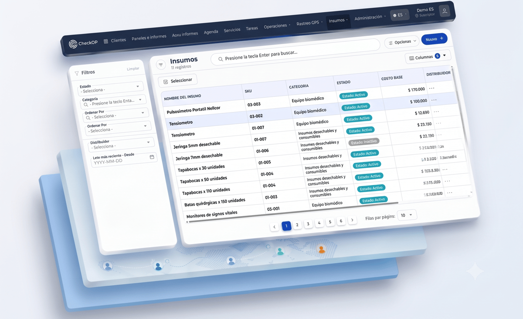
Task: Open the Ordenar Por dropdown with search icon
Action: click(116, 115)
